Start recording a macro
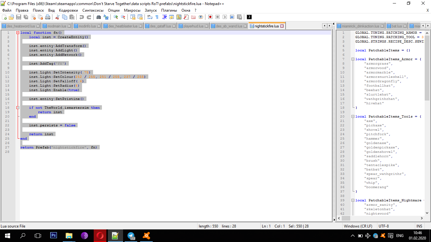This screenshot has width=431, height=242. click(210, 17)
